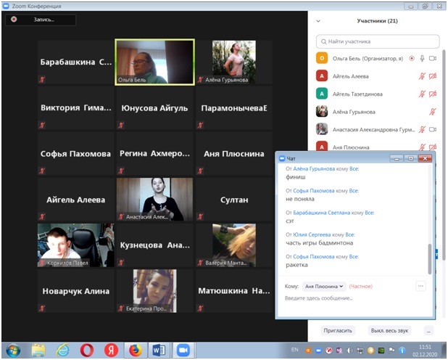Launch Opera browser from the taskbar
The height and width of the screenshot is (360, 448).
tap(87, 350)
